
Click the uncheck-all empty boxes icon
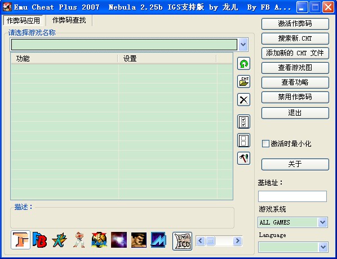tap(243, 141)
